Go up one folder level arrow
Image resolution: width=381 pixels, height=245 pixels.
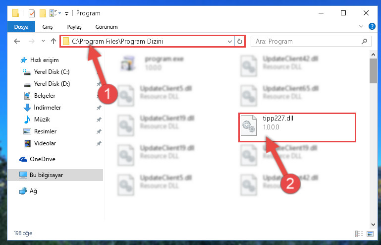click(54, 41)
